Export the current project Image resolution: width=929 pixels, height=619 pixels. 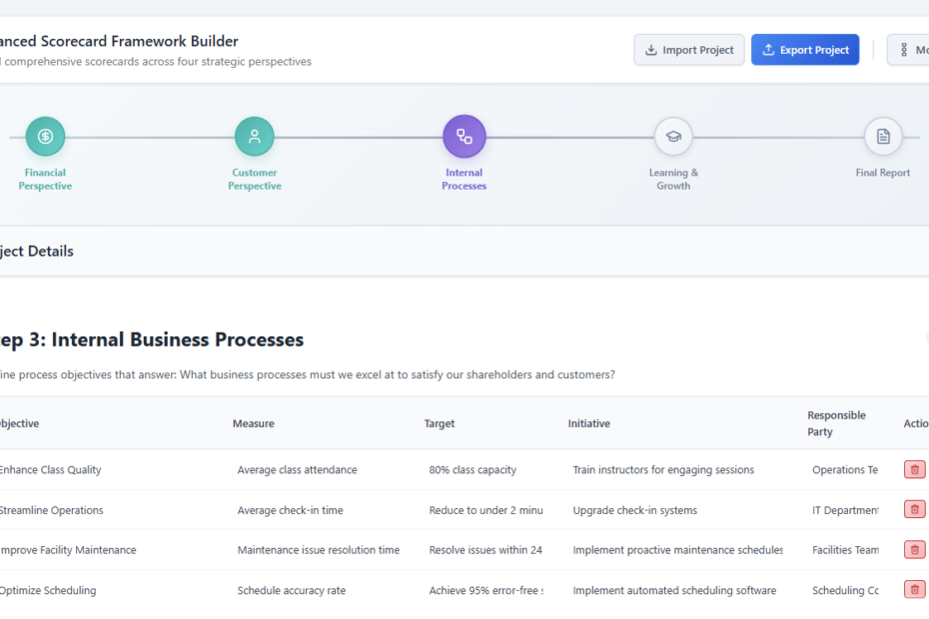pyautogui.click(x=805, y=49)
